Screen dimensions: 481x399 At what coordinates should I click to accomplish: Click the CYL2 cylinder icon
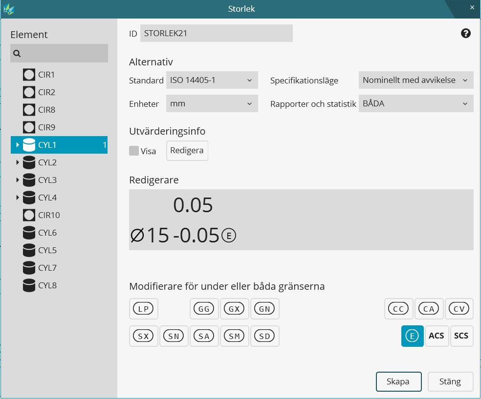[29, 162]
